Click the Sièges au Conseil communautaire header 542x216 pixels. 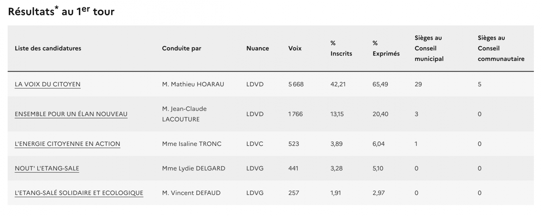[501, 48]
